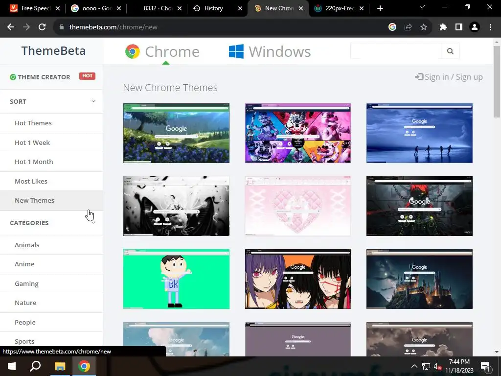
Task: Bookmark this page with the star icon
Action: point(424,27)
